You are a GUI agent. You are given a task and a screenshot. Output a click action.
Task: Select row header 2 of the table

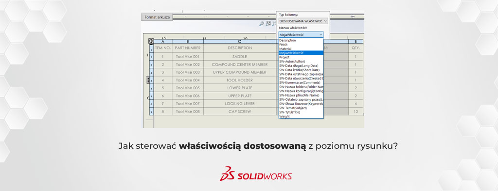(x=152, y=57)
